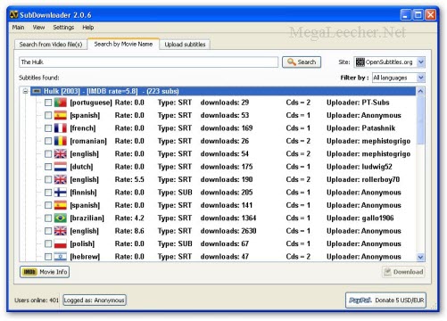Check the French subtitle checkbox
447x321 pixels.
pos(48,128)
